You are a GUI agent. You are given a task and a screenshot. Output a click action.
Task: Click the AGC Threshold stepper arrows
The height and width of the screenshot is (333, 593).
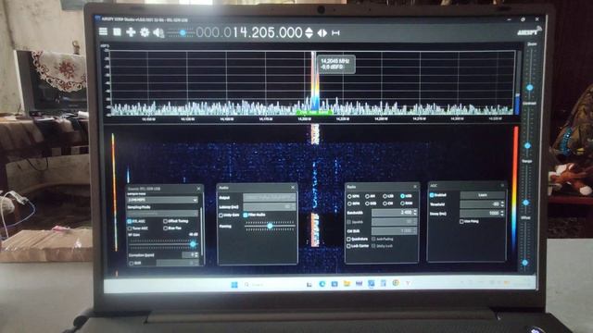pyautogui.click(x=502, y=204)
